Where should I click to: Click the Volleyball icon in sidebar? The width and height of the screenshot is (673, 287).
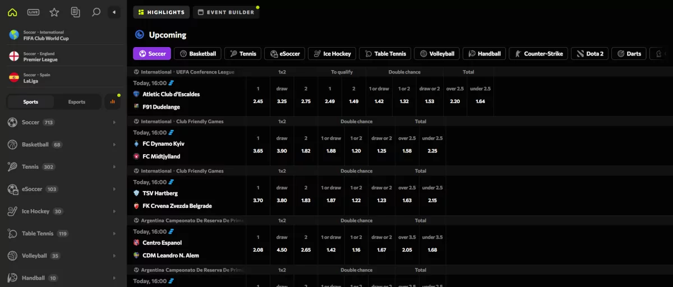[x=12, y=256]
